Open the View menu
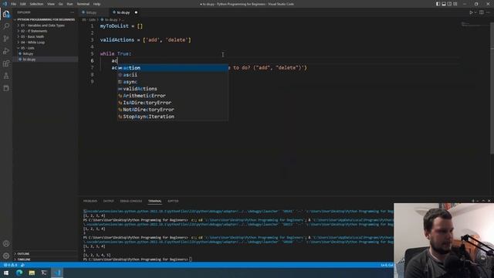The image size is (494, 278). point(51,4)
